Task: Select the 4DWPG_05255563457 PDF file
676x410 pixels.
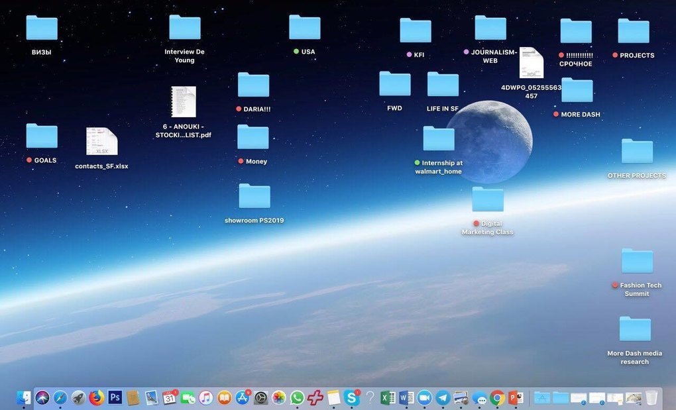Action: (532, 63)
